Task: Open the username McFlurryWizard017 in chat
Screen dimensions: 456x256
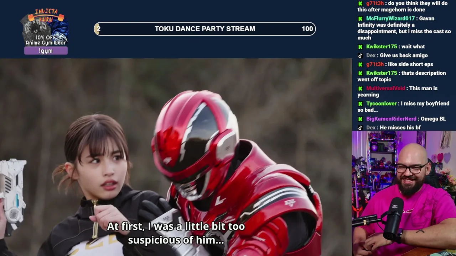Action: pos(390,18)
